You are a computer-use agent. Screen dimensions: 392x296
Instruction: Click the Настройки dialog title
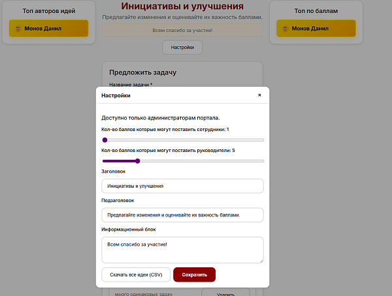[x=116, y=95]
